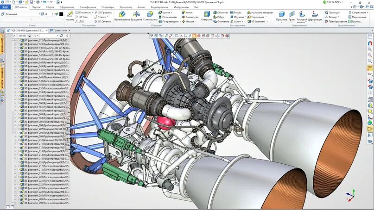The height and width of the screenshot is (210, 374).
Task: Open the Булева dropdown arrow
Action: (172, 12)
